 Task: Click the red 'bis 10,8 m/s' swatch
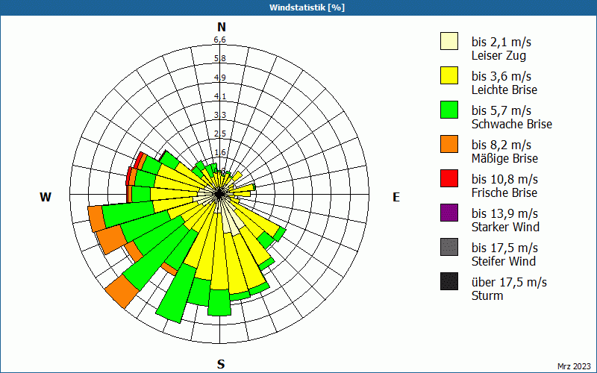coord(449,178)
